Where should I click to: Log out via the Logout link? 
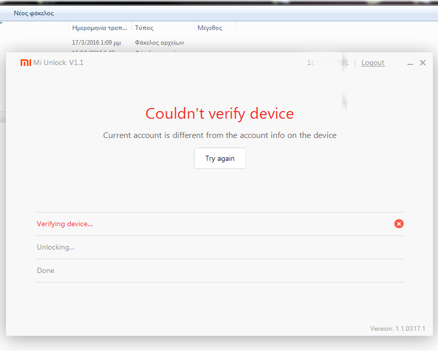(x=373, y=63)
